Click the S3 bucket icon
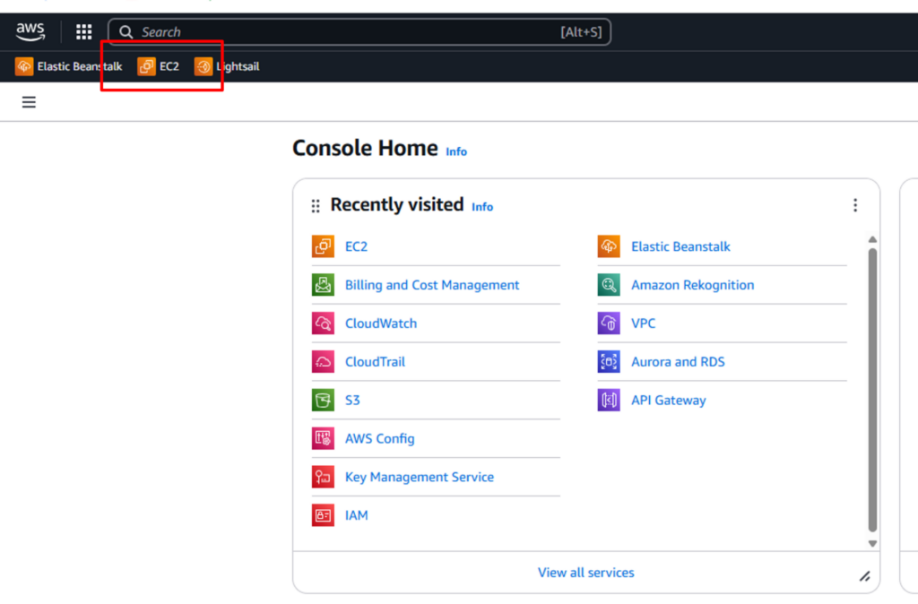This screenshot has height=604, width=918. pos(323,401)
